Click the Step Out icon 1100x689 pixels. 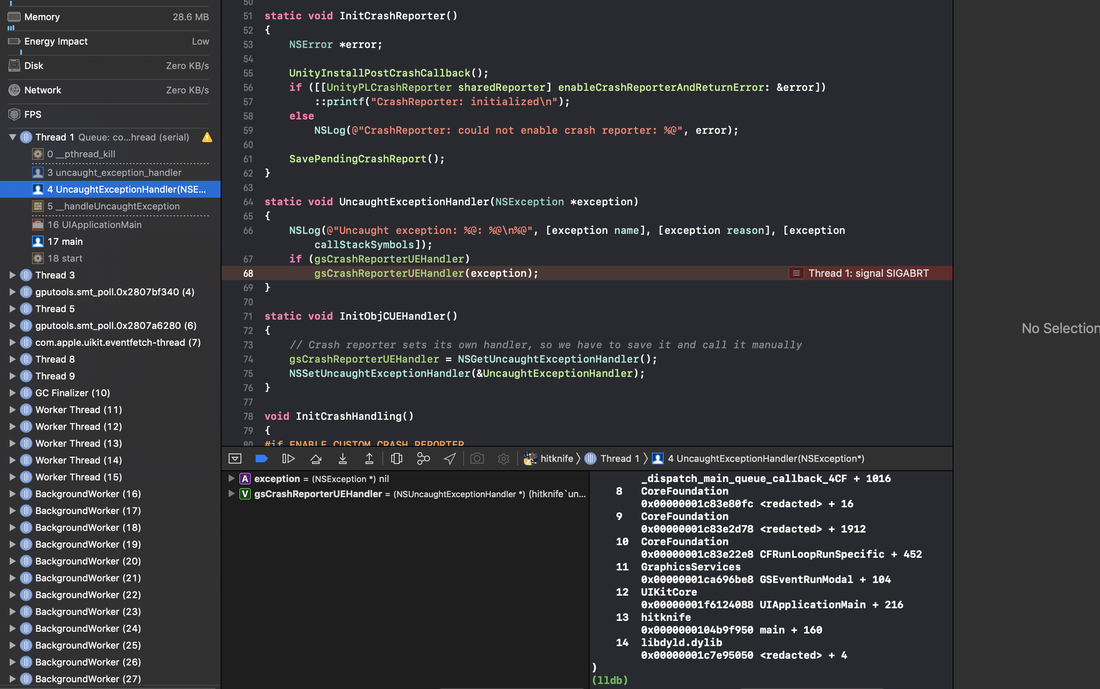[x=370, y=458]
